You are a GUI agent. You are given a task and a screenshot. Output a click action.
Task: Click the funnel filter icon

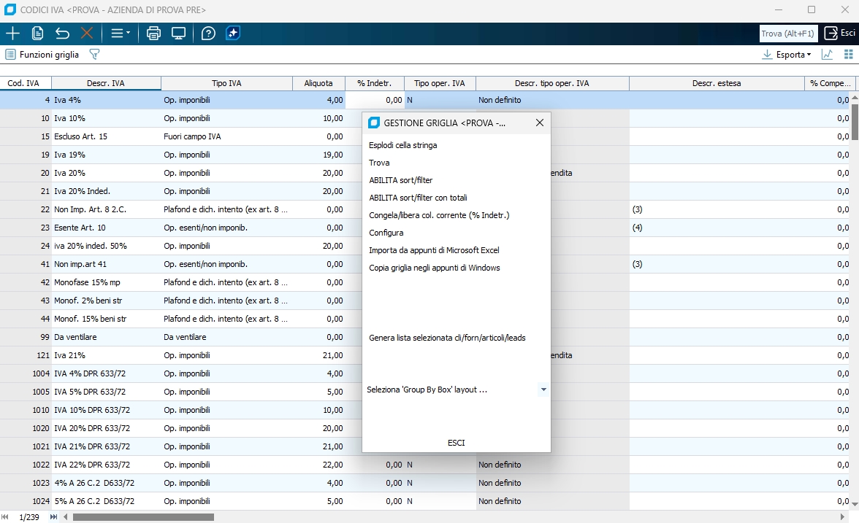coord(93,55)
